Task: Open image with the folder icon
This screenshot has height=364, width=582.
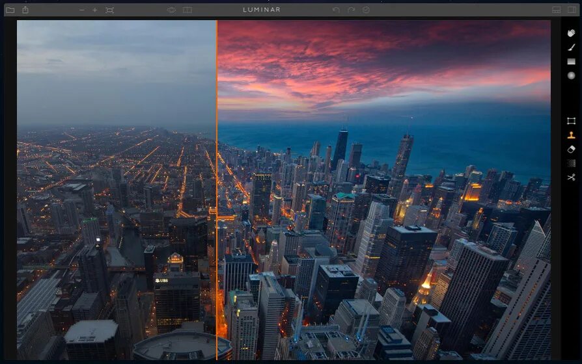Action: pyautogui.click(x=10, y=10)
